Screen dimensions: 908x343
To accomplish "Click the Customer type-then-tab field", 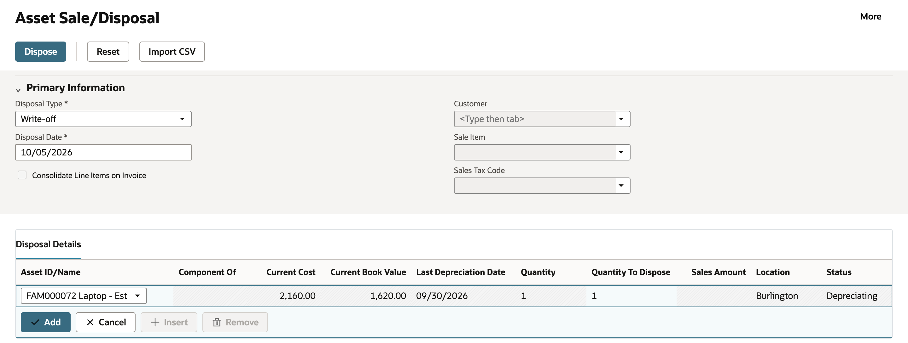I will tap(534, 119).
